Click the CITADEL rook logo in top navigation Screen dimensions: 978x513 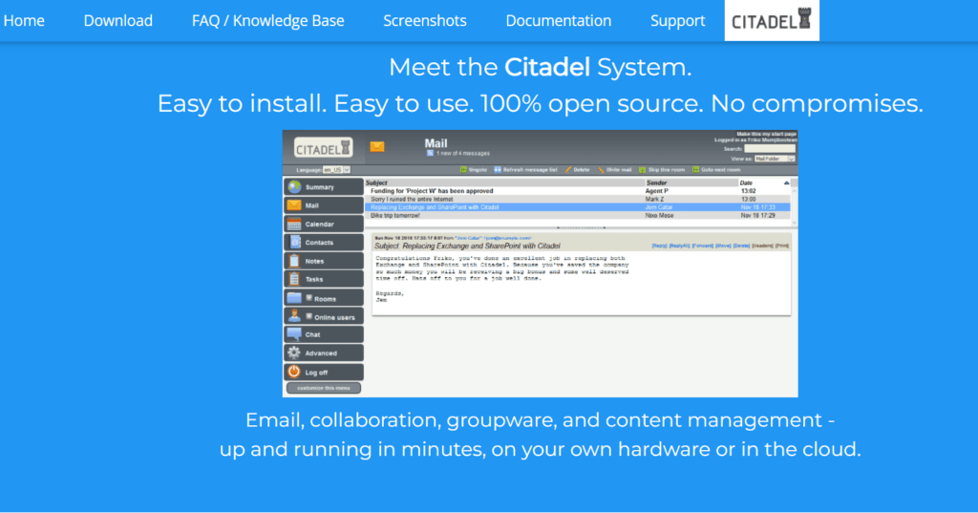772,21
